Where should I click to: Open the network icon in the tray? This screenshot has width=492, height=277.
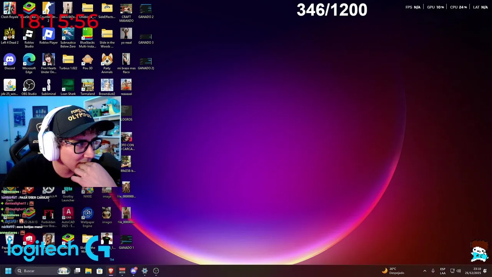(452, 271)
